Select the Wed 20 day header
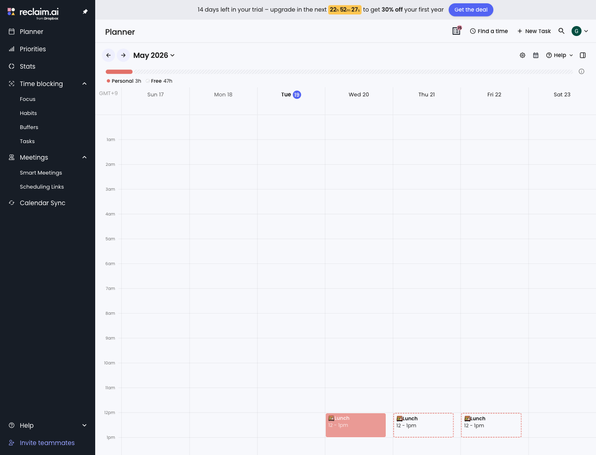Viewport: 596px width, 455px height. pyautogui.click(x=359, y=94)
